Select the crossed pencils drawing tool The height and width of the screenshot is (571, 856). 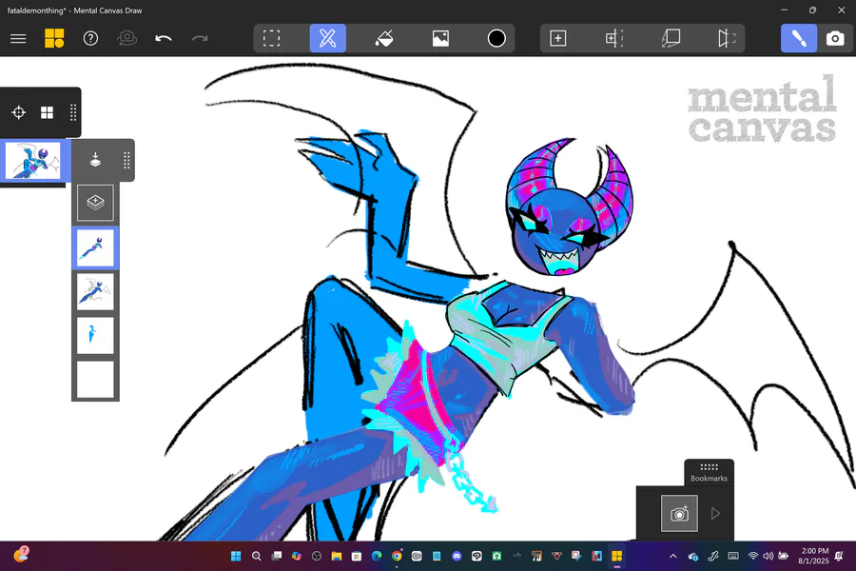coord(327,38)
